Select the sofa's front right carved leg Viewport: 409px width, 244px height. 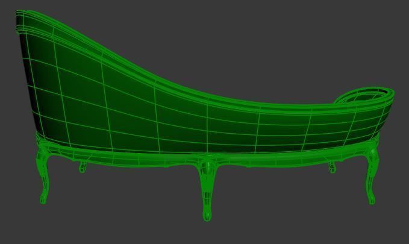(x=372, y=176)
